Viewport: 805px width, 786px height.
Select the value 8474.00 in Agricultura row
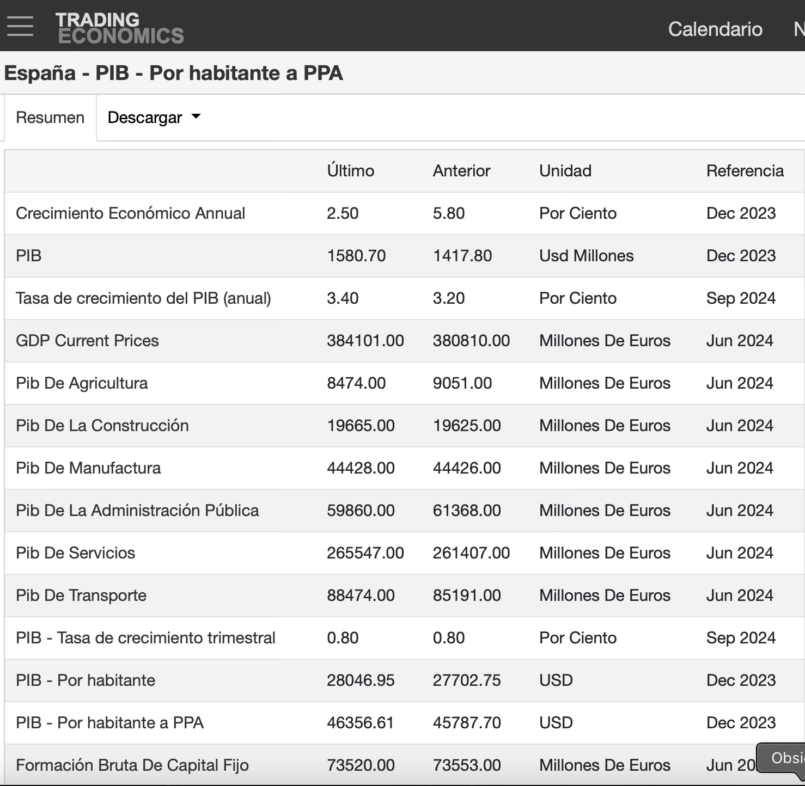click(x=356, y=383)
